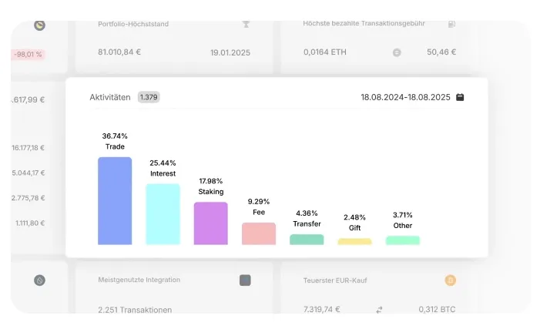Click the Meistgenutzte Integration square logo icon
Viewport: 550px width, 329px height.
(x=245, y=280)
